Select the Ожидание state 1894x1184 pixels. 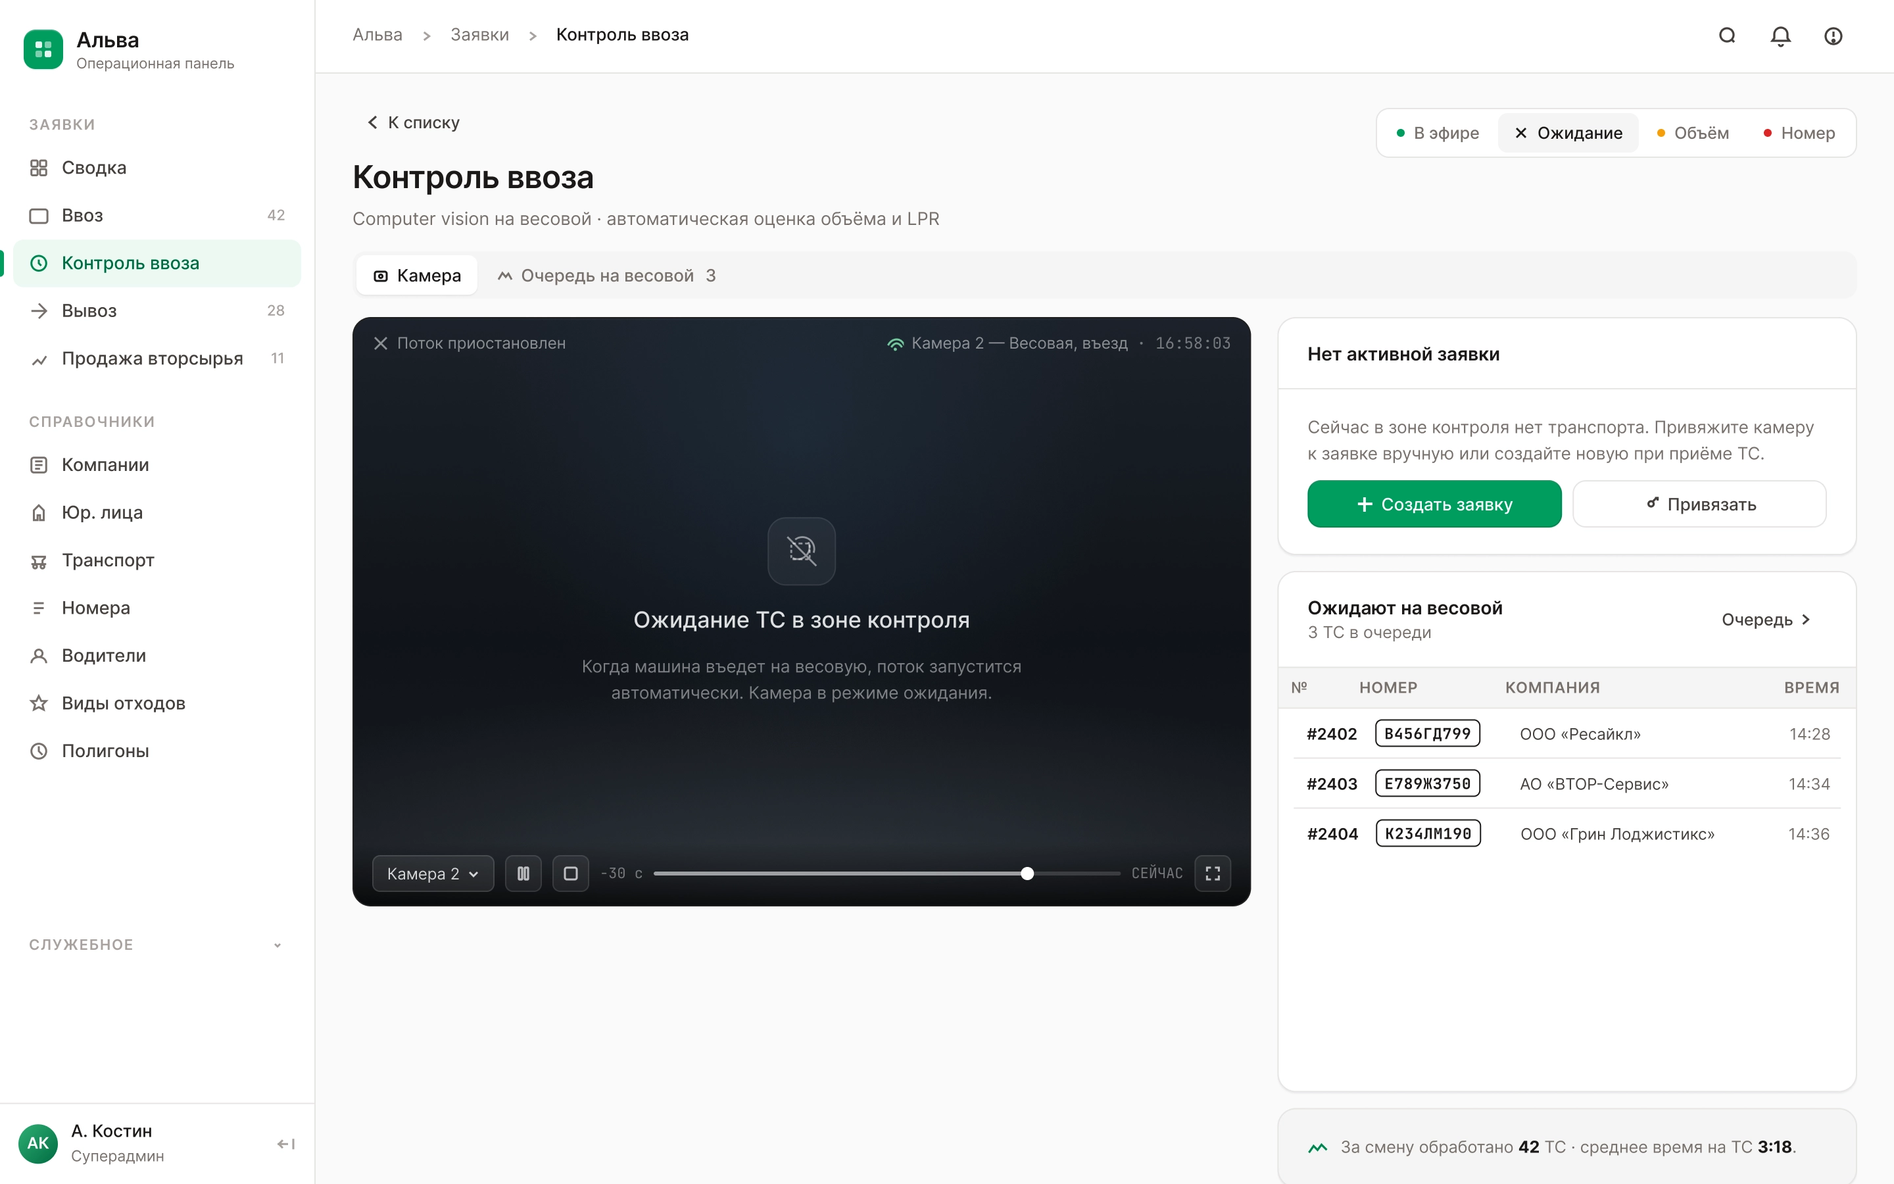click(1568, 133)
